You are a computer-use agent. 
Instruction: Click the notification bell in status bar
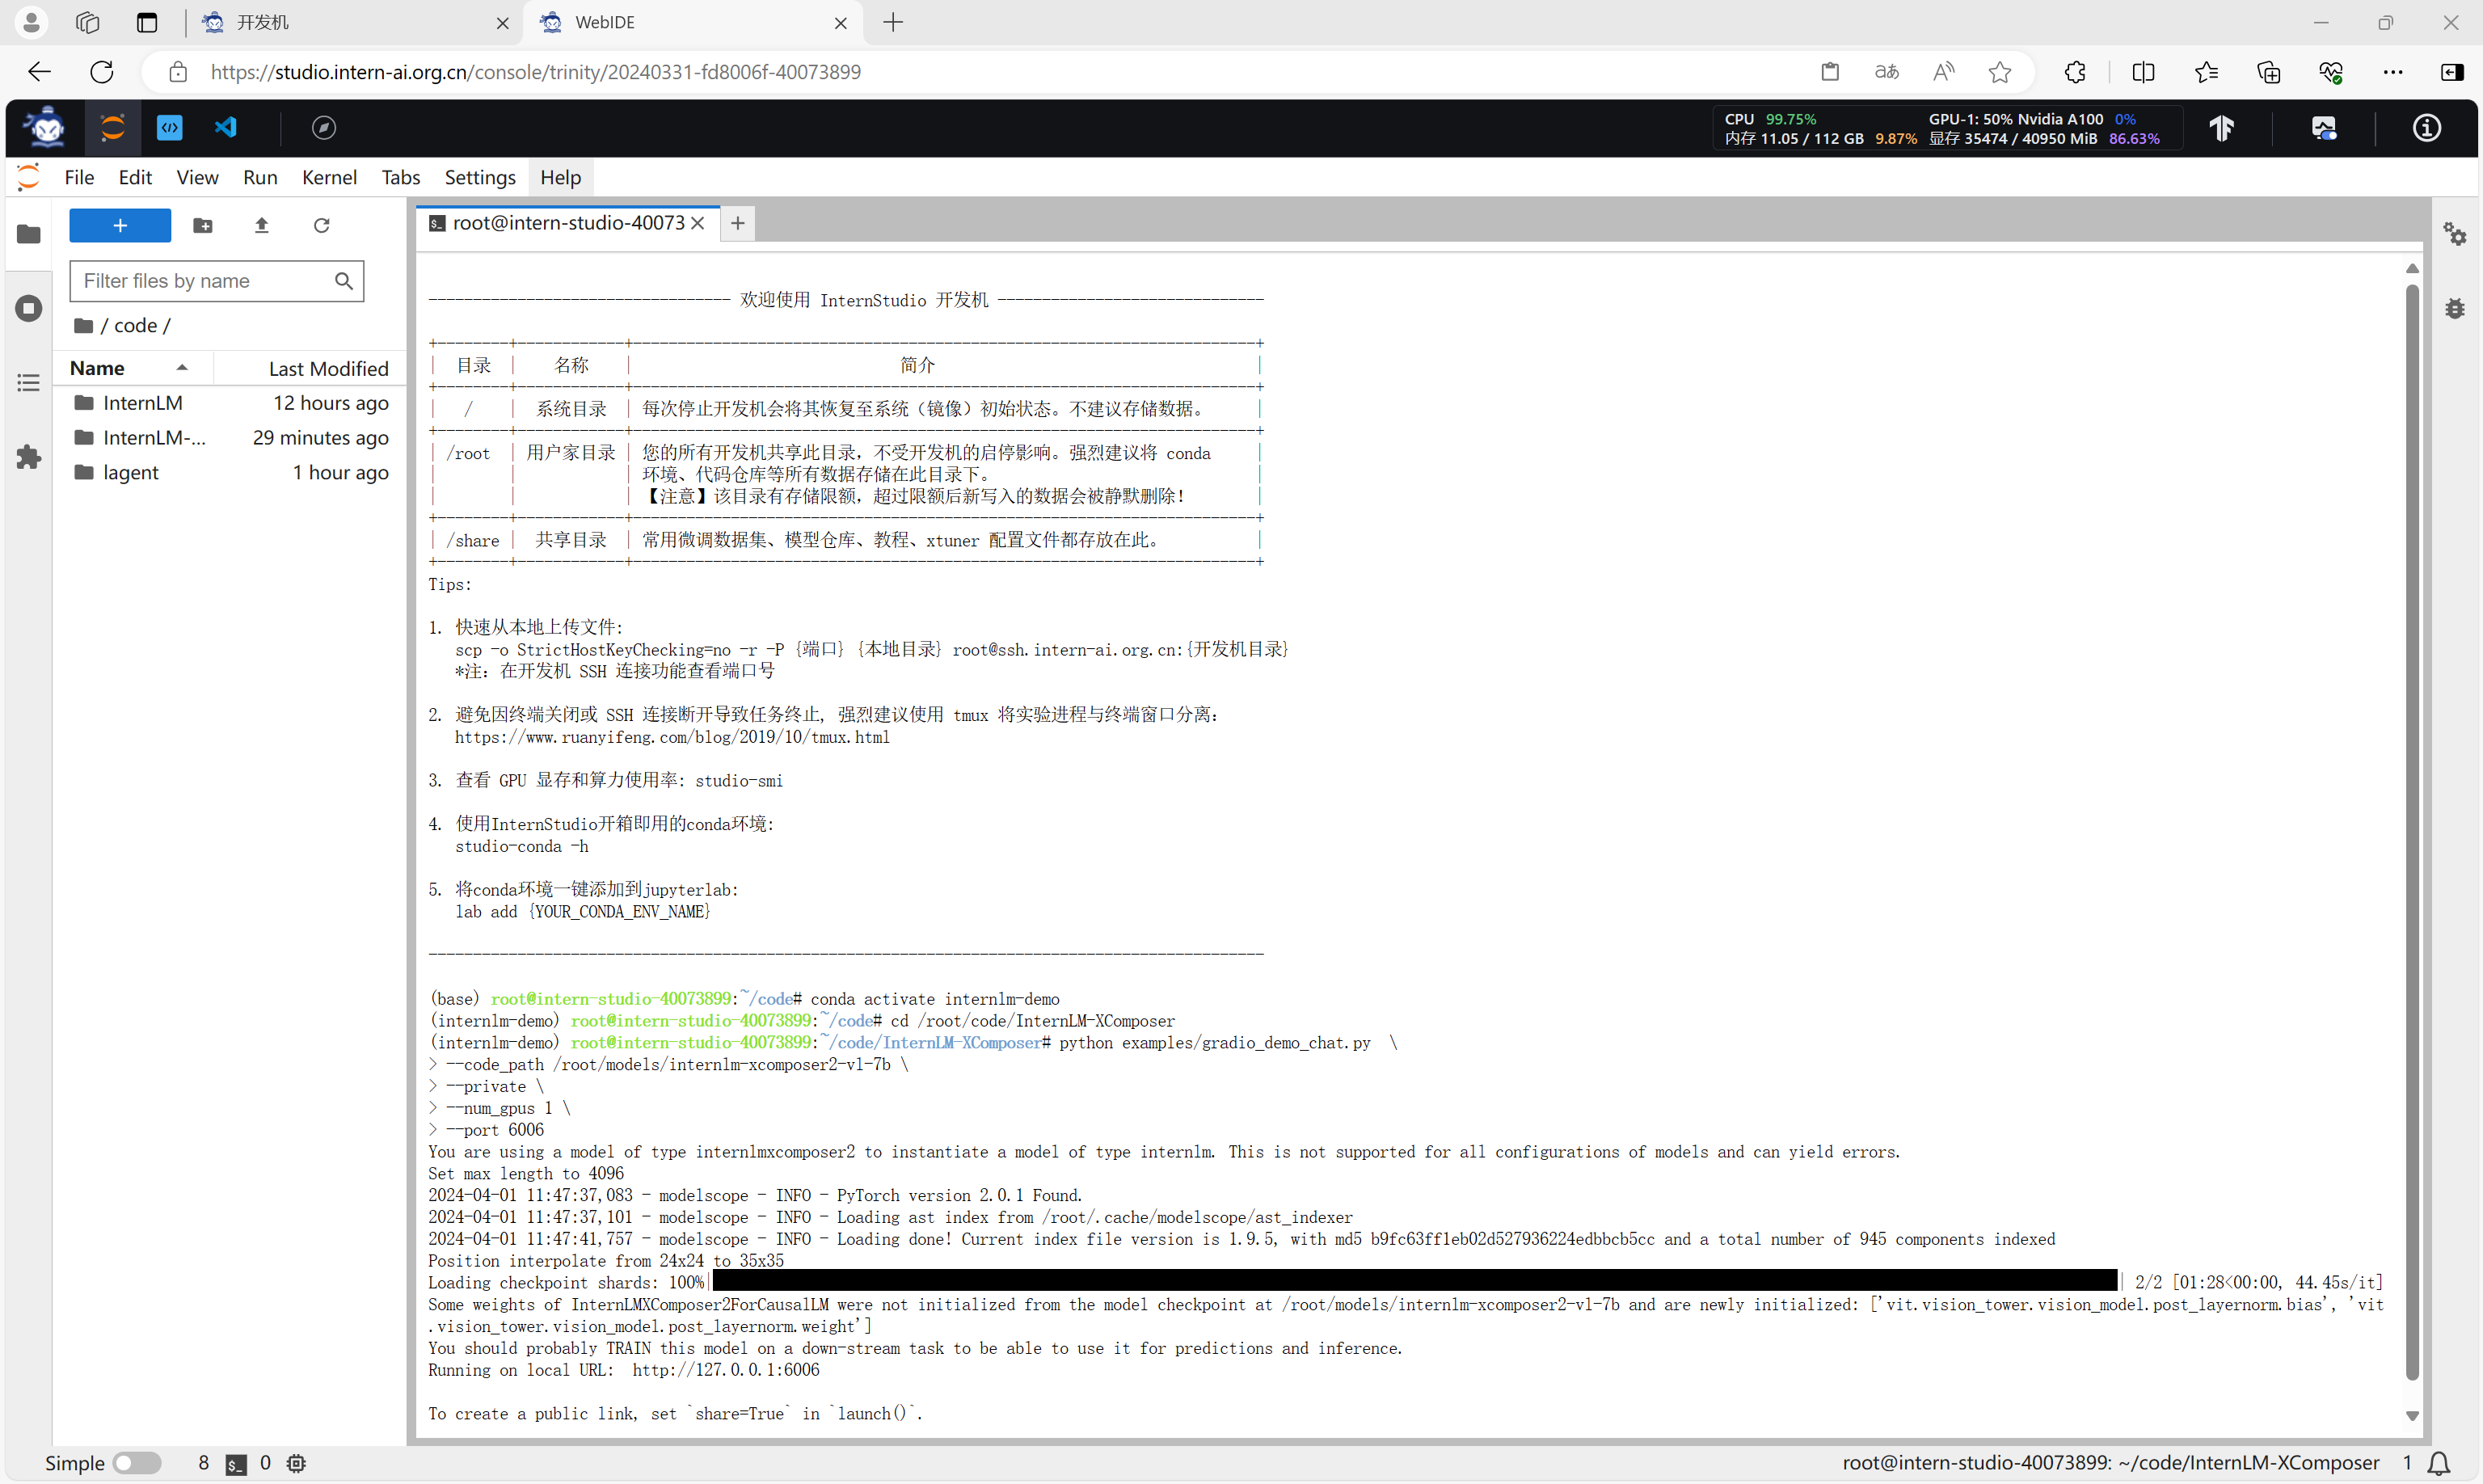2439,1463
